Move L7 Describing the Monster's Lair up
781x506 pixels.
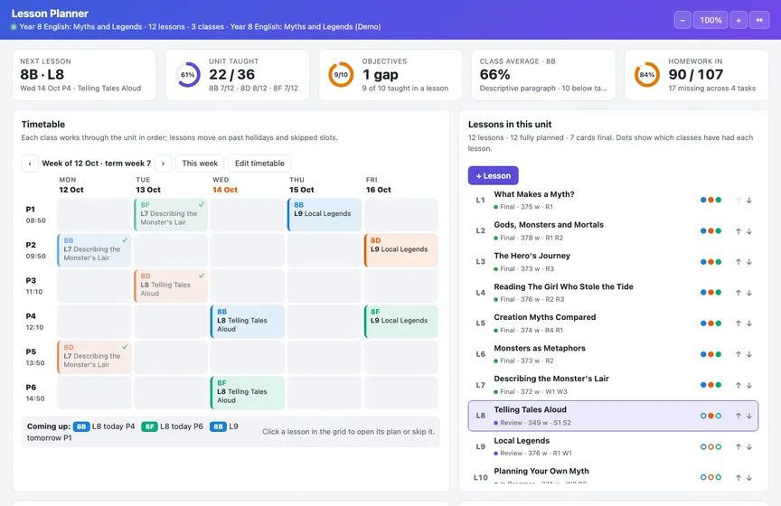coord(739,385)
